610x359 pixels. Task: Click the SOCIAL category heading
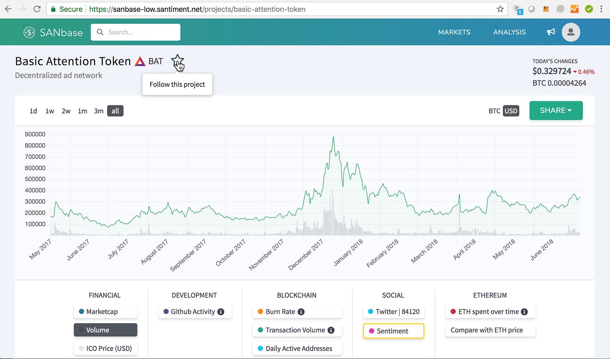tap(393, 295)
